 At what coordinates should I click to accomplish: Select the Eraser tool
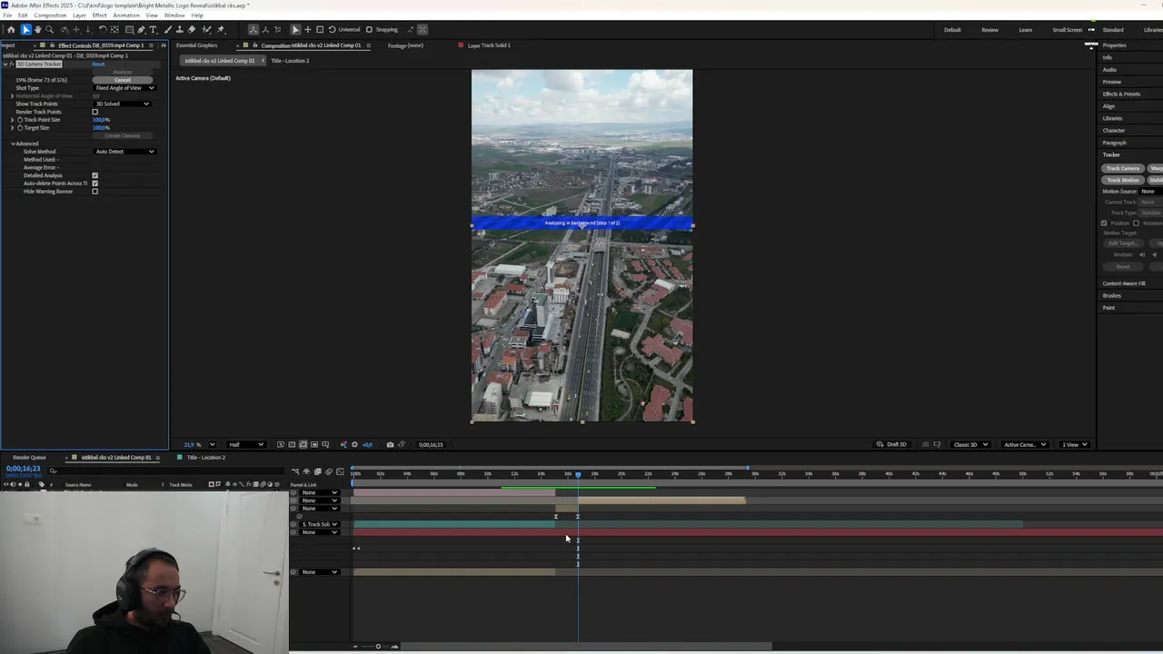click(x=191, y=29)
